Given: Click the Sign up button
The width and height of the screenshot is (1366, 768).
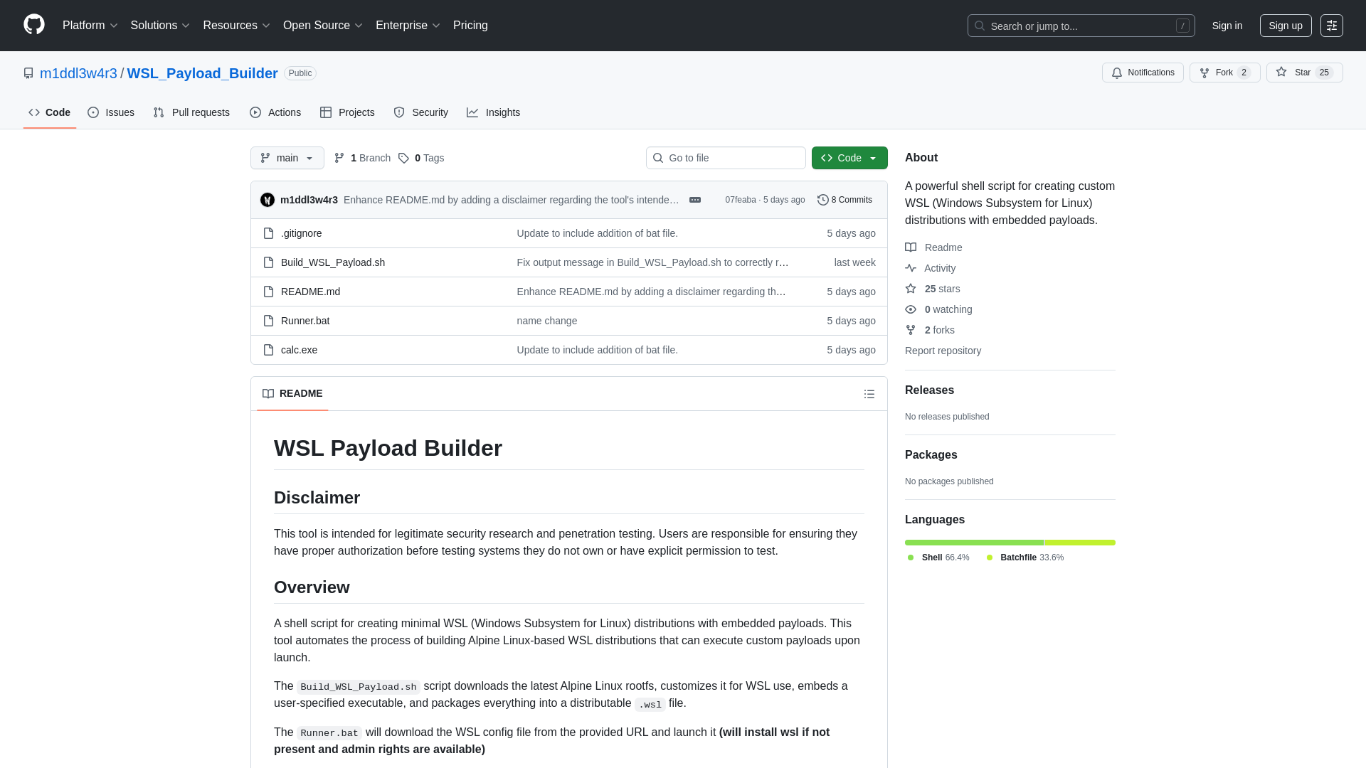Looking at the screenshot, I should point(1286,26).
